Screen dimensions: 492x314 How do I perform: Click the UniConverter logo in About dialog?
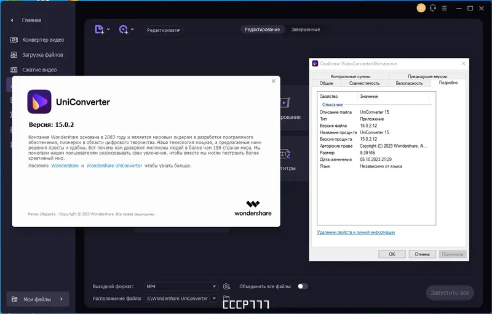39,102
